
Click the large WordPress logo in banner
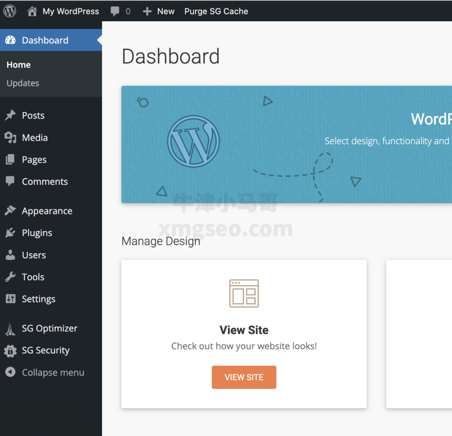193,142
